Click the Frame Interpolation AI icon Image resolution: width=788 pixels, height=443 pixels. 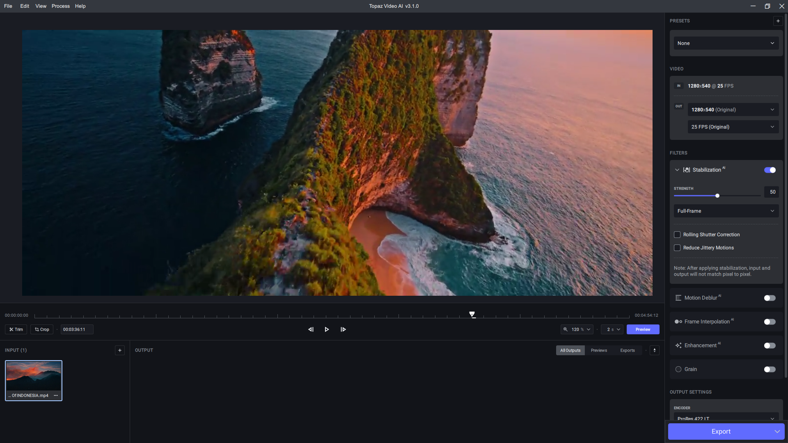[678, 321]
